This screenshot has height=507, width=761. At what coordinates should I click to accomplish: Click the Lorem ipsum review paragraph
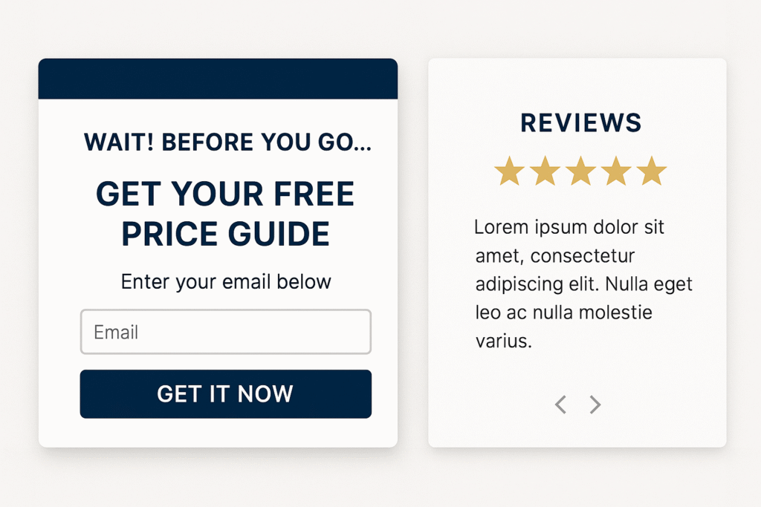coord(583,284)
